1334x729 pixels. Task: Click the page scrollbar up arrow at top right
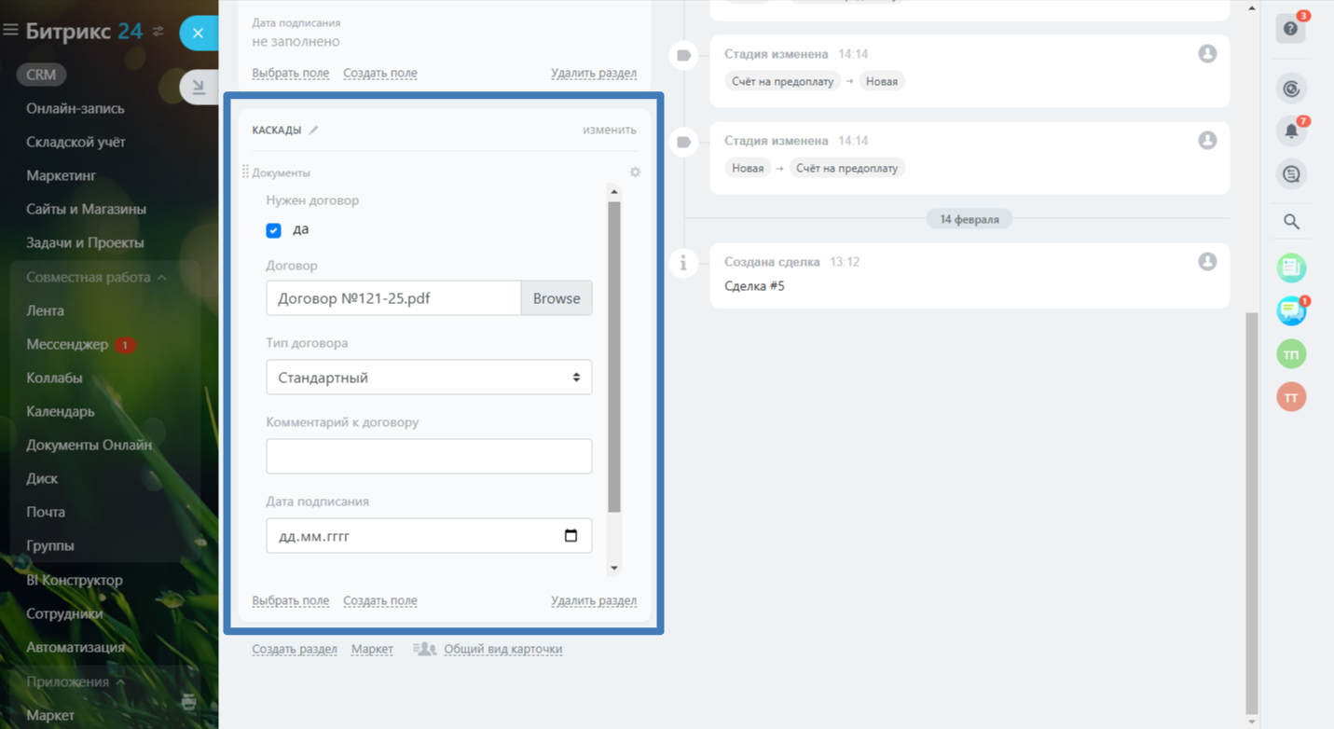point(1252,7)
